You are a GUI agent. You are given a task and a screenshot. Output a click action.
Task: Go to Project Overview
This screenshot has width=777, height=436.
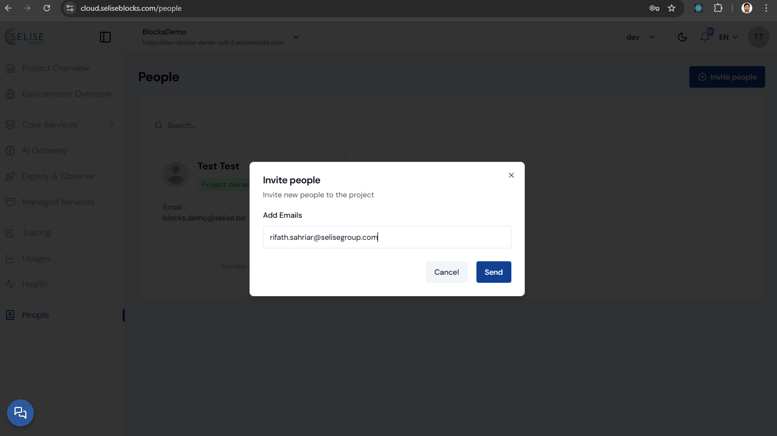pyautogui.click(x=55, y=68)
